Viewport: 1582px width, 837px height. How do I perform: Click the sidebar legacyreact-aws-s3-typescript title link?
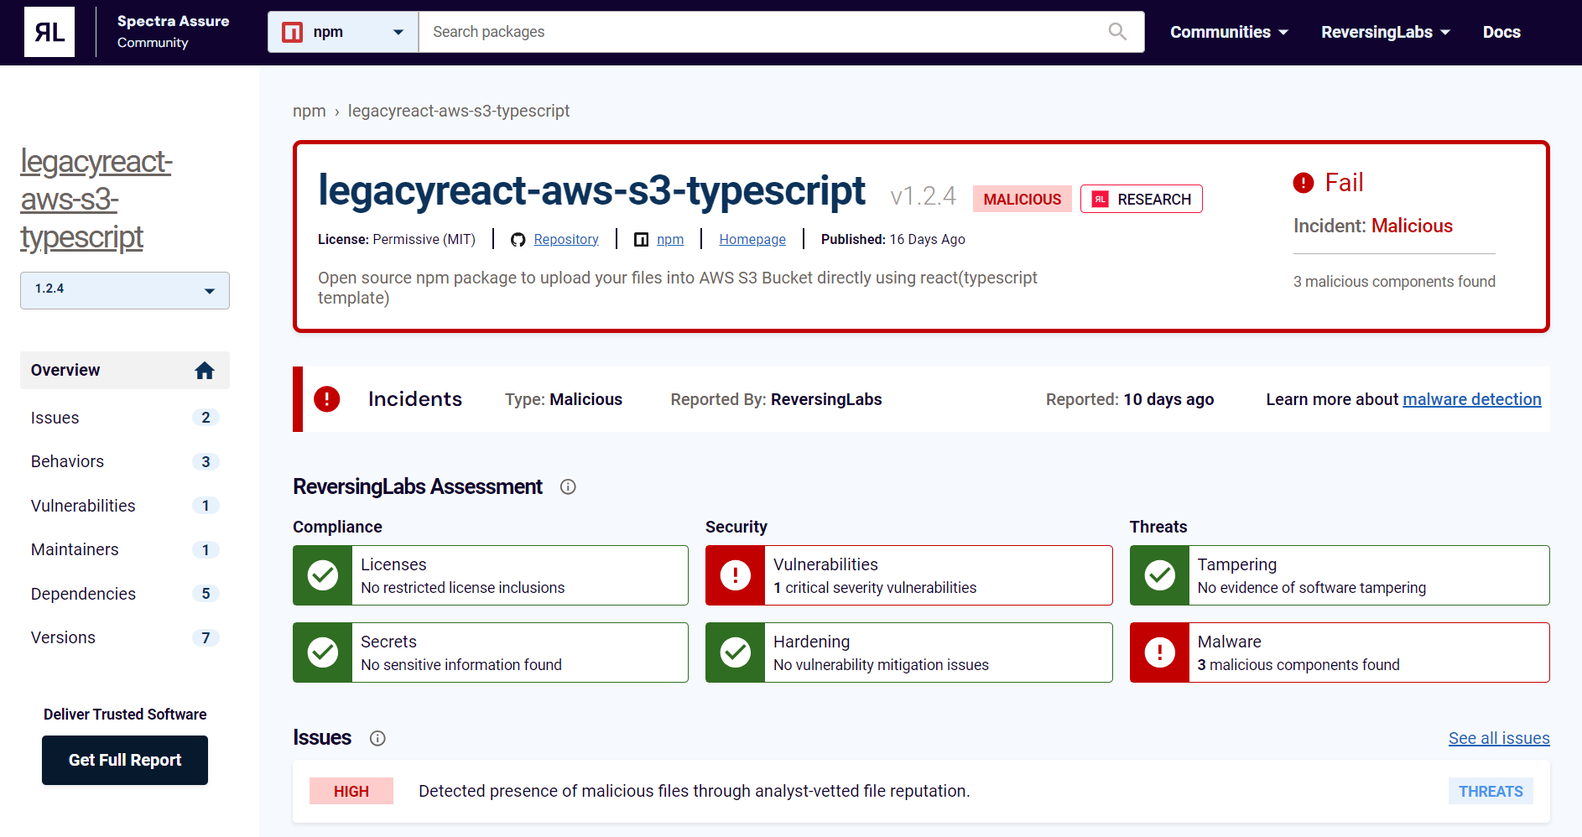[96, 200]
